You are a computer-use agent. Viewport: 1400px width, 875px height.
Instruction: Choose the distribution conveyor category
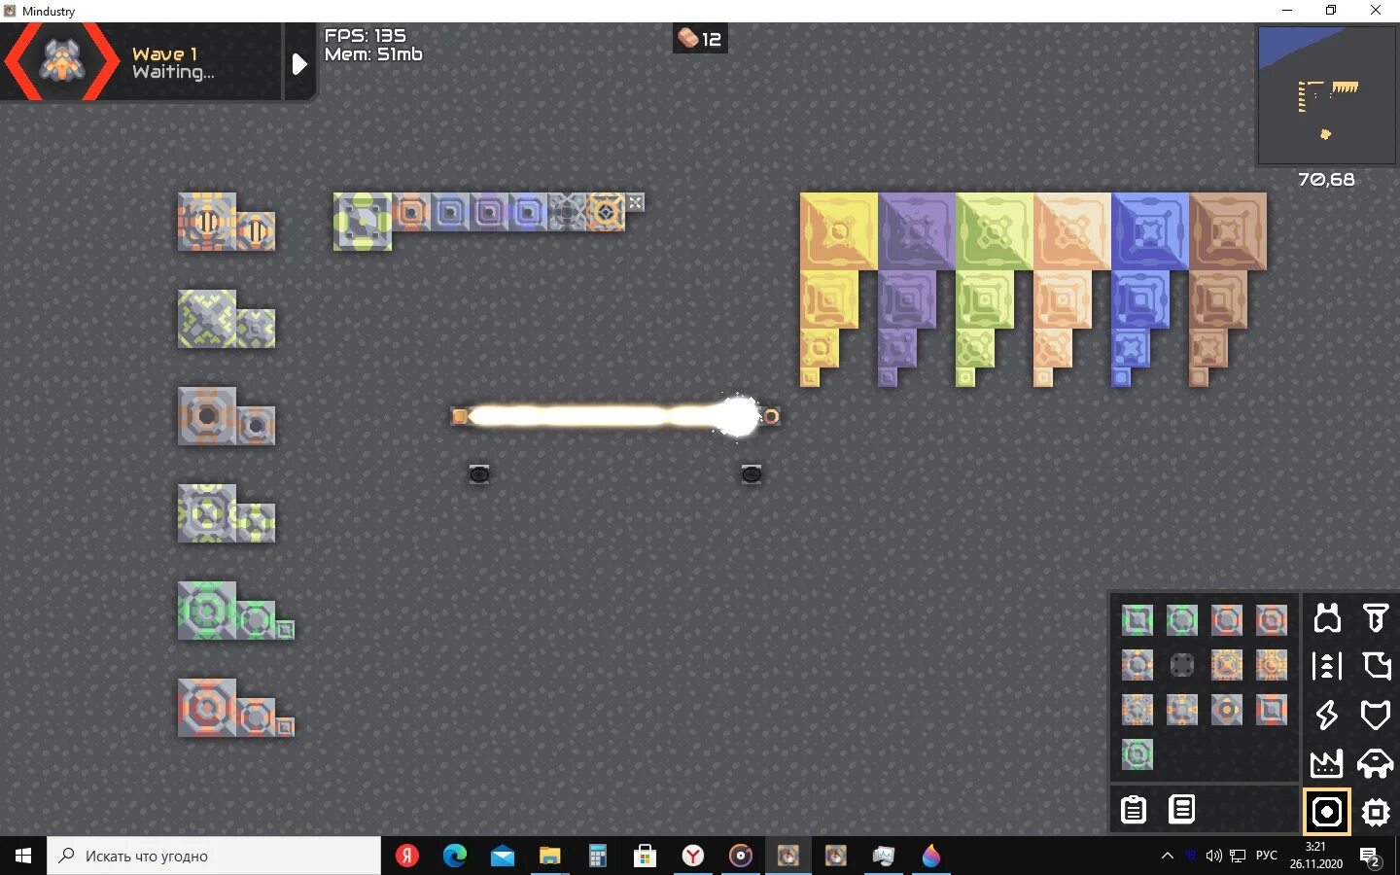coord(1327,666)
